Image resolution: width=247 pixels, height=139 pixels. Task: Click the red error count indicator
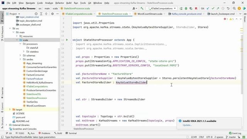[x=226, y=19]
